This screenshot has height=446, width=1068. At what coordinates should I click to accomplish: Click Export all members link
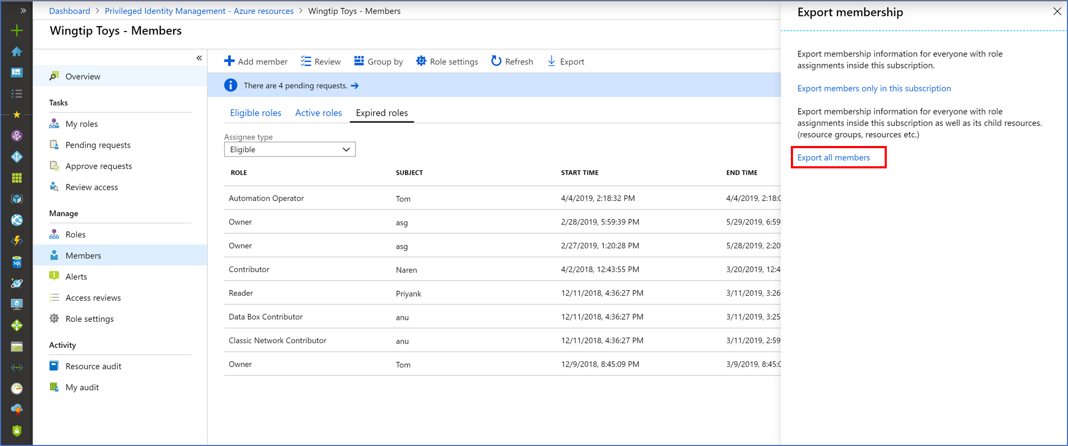(x=834, y=158)
